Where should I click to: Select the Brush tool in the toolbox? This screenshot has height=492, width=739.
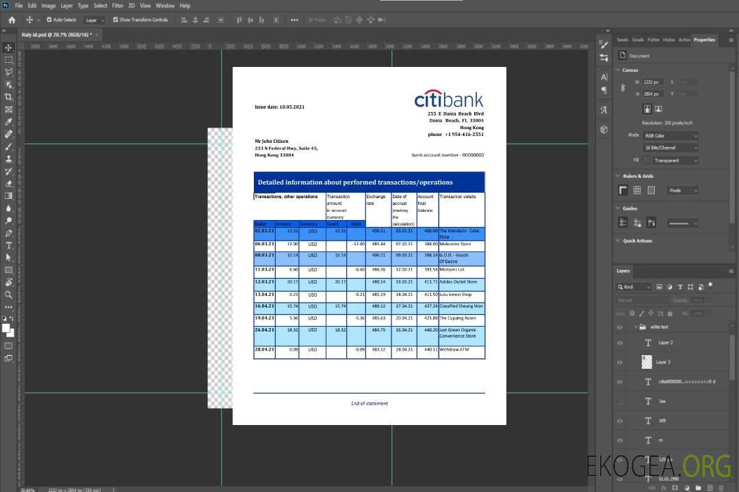pyautogui.click(x=8, y=146)
